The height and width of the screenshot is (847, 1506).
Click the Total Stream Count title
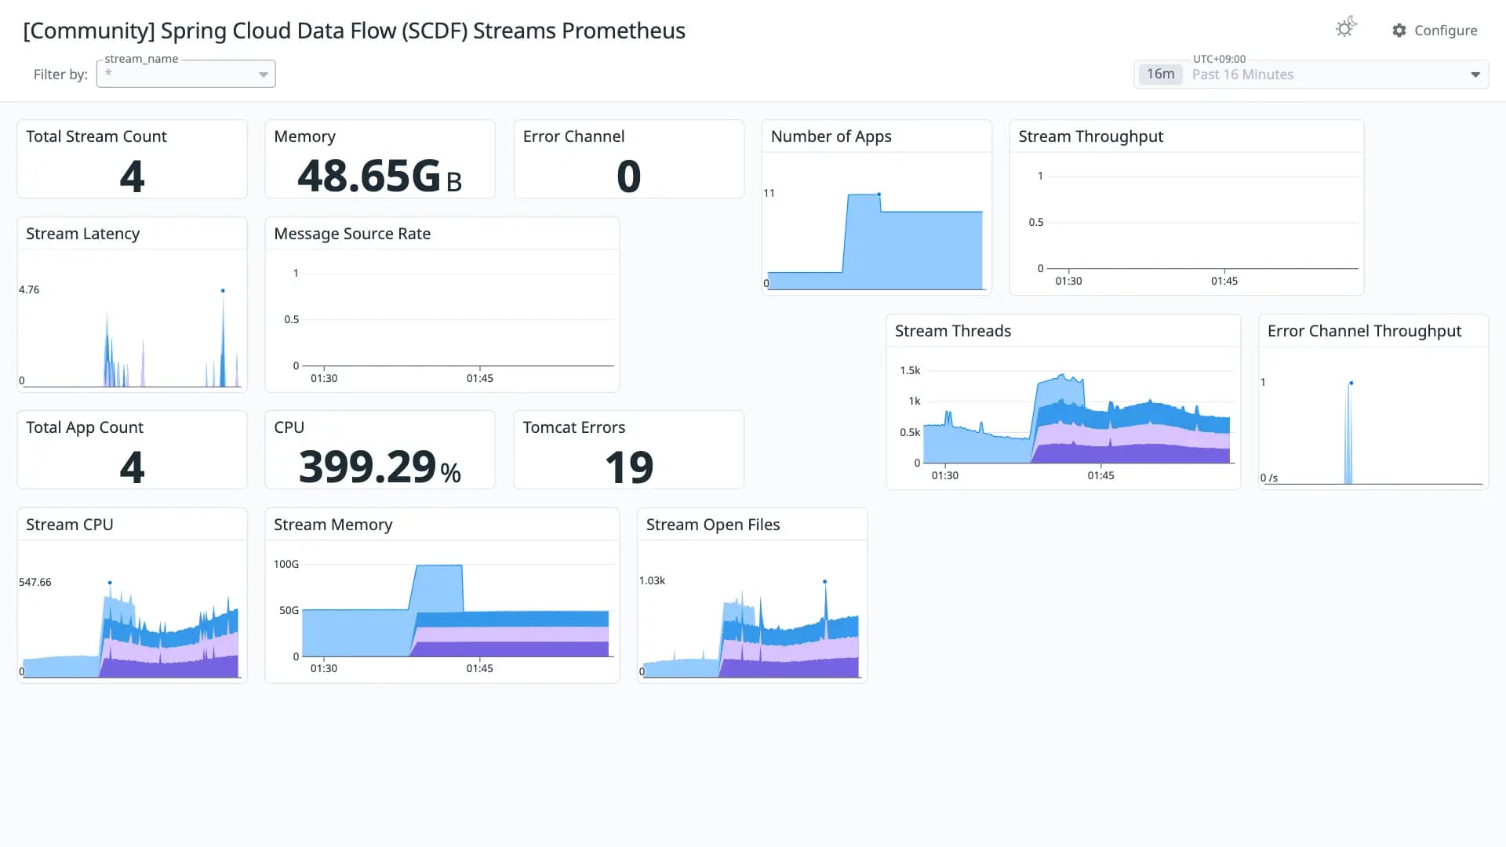coord(96,136)
